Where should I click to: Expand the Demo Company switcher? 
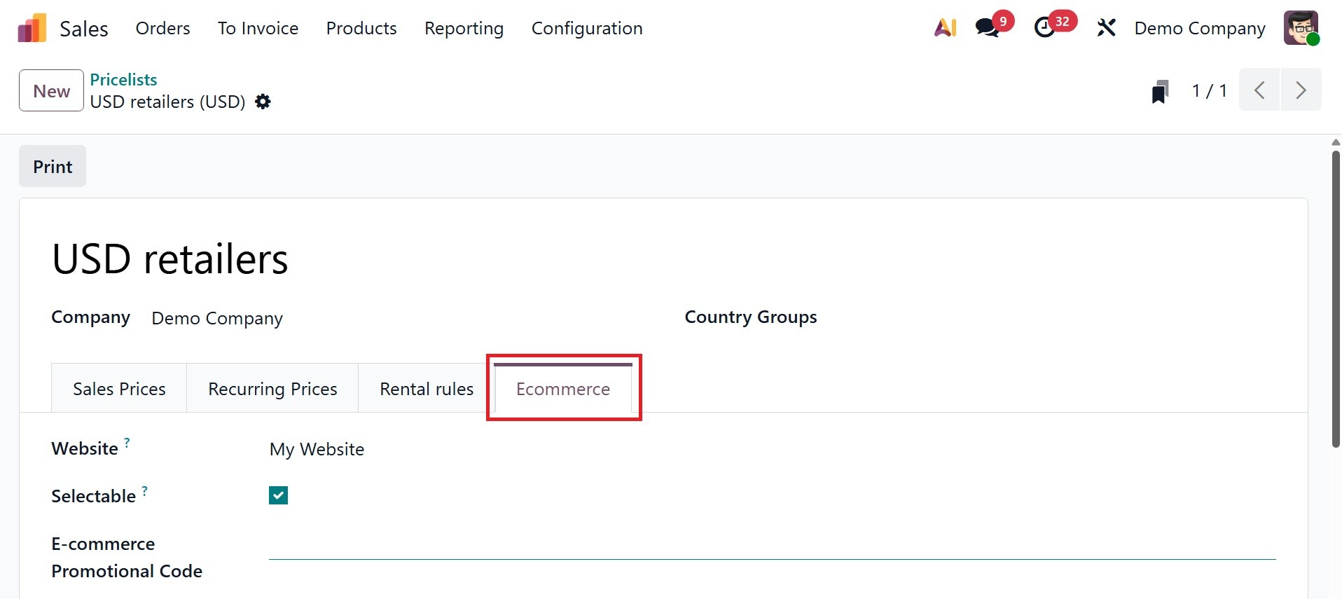1199,29
